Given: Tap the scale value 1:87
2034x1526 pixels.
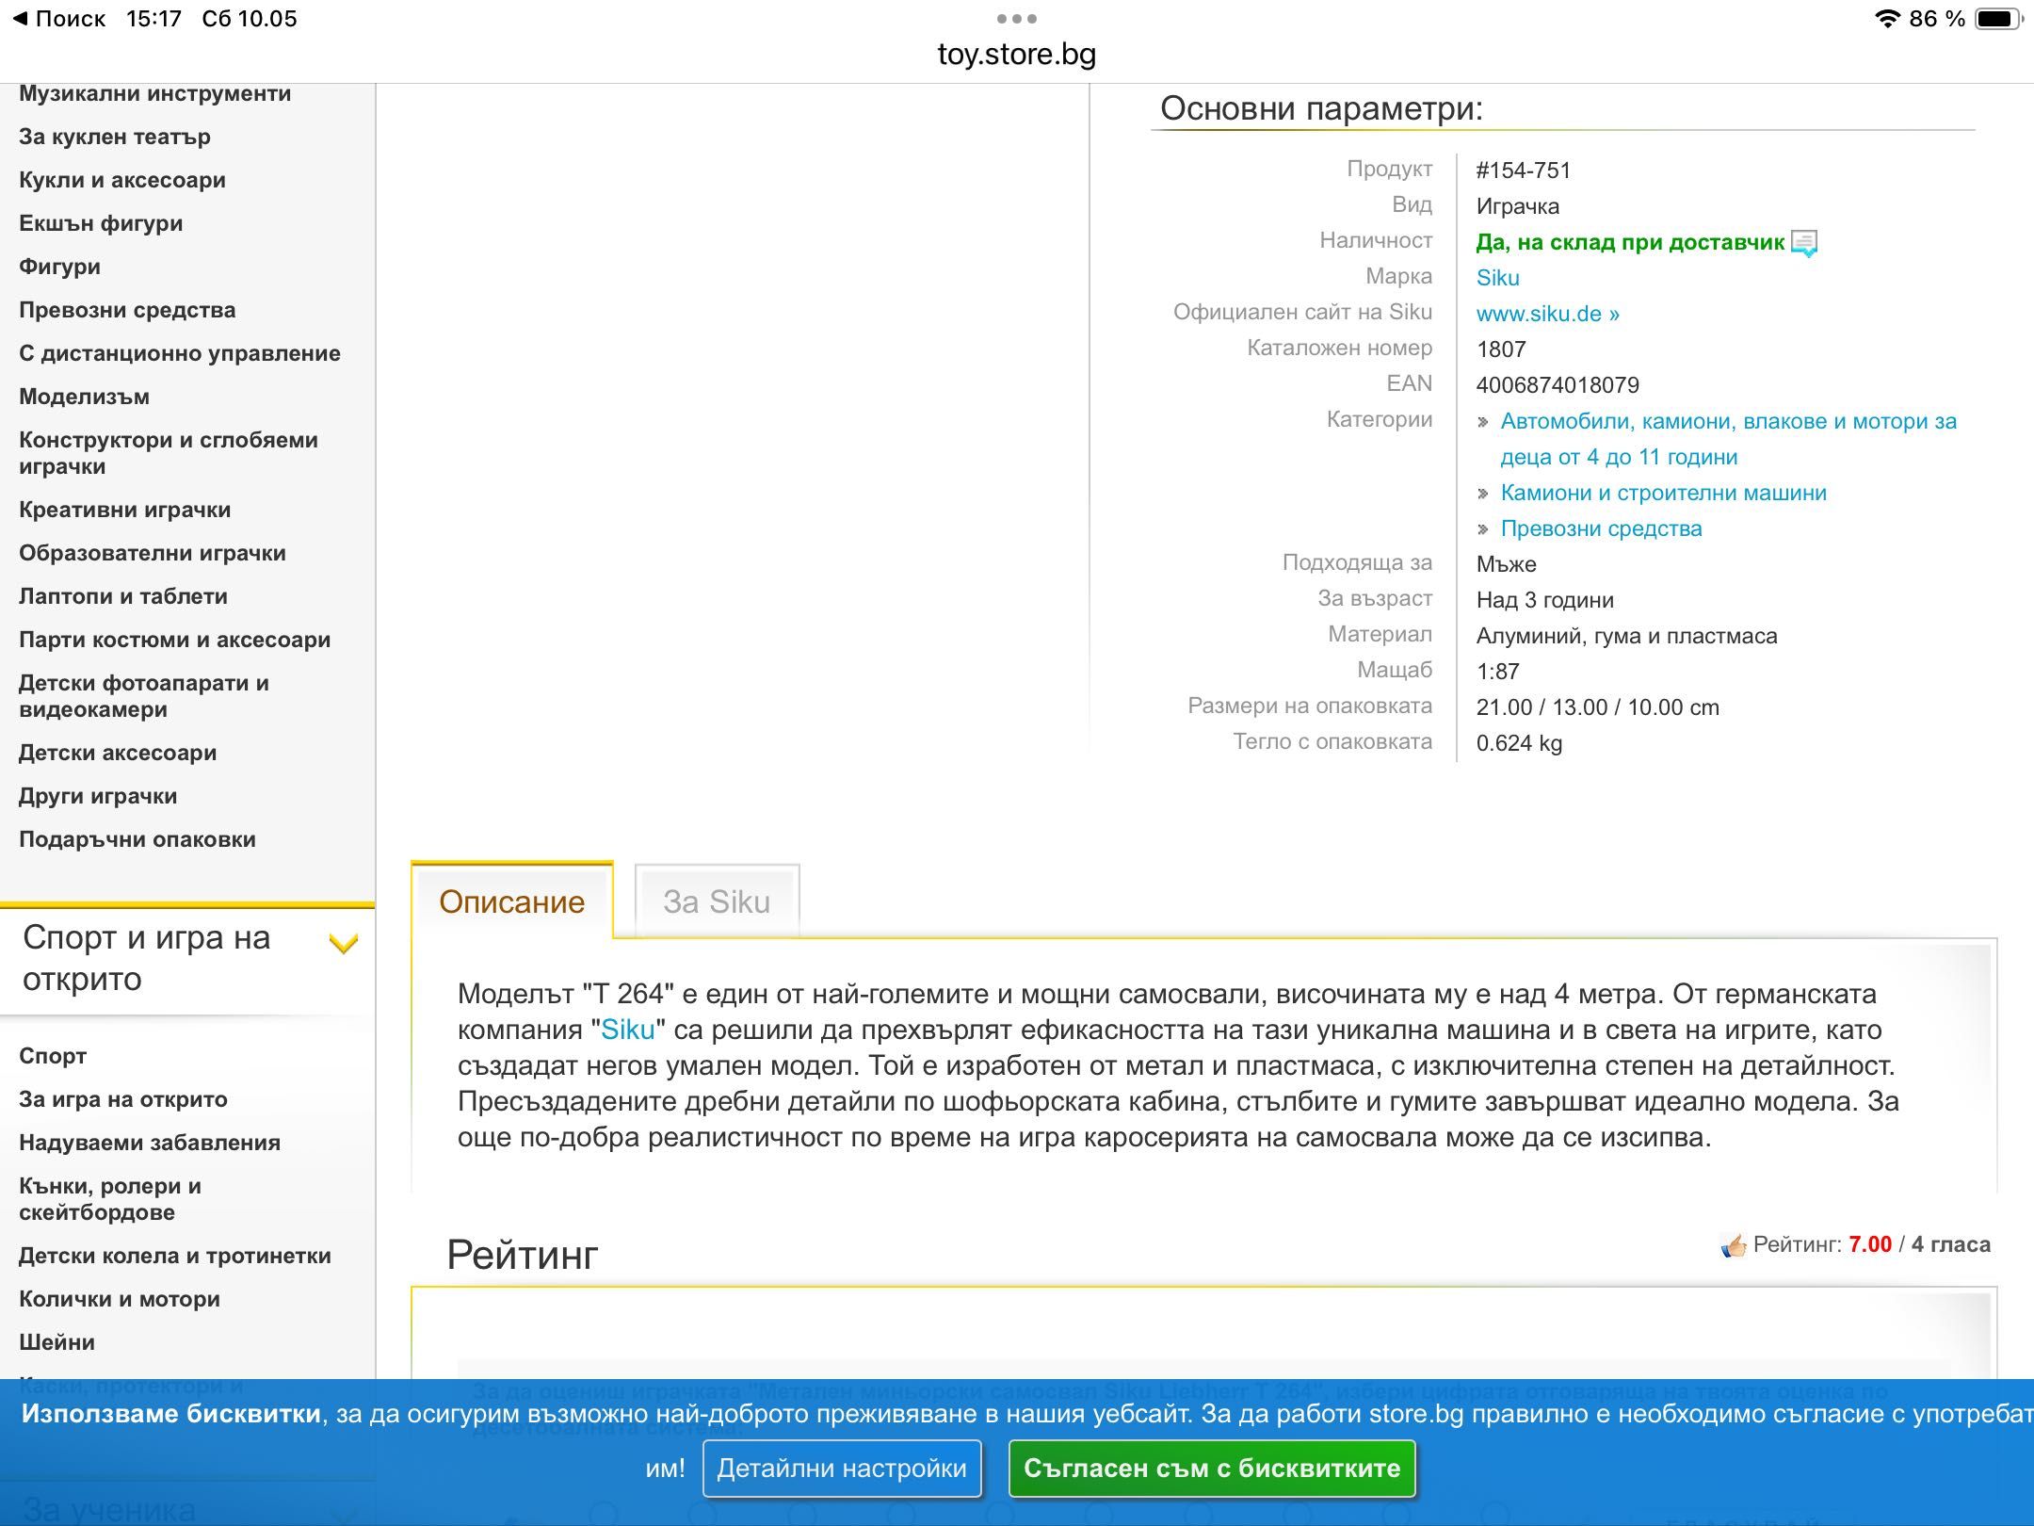Looking at the screenshot, I should point(1497,672).
